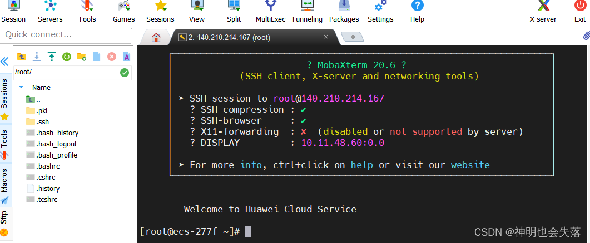Click the create new file icon
This screenshot has height=243, width=590.
coord(97,57)
